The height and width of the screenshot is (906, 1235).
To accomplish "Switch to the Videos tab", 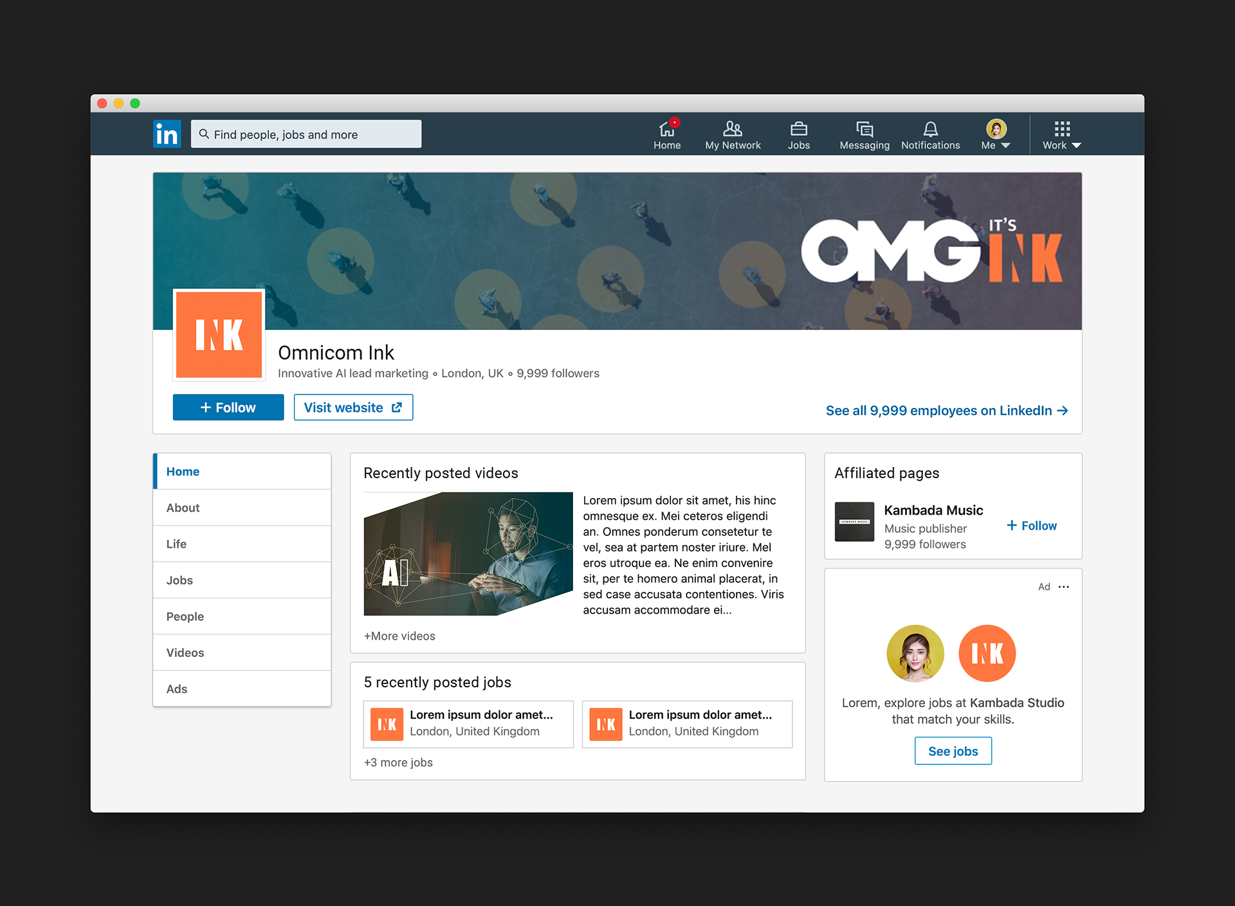I will pos(242,652).
